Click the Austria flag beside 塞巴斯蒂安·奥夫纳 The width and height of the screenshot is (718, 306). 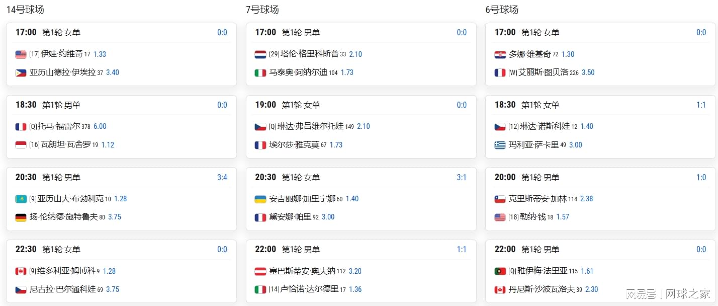click(260, 271)
